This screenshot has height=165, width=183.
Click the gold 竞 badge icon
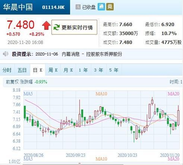pos(110,7)
